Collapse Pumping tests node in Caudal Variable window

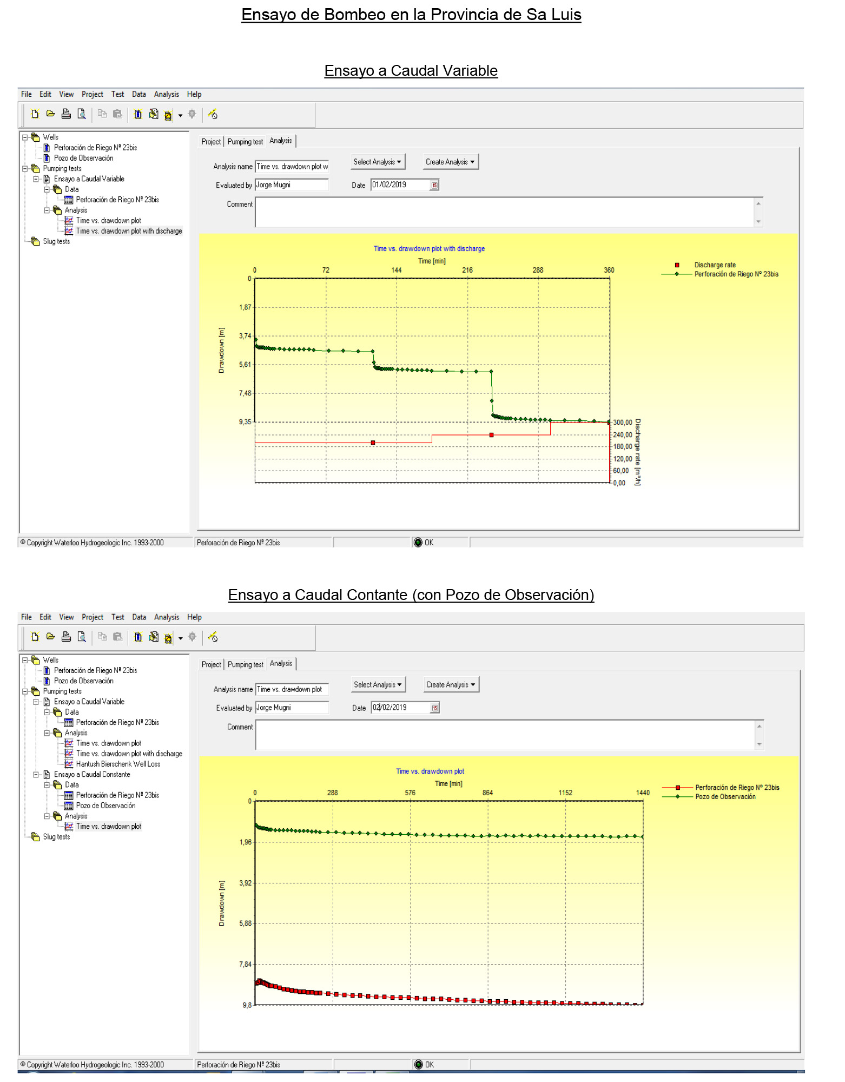[25, 169]
